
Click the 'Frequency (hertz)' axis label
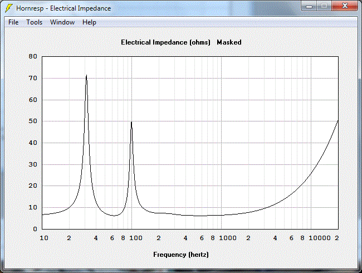point(181,255)
